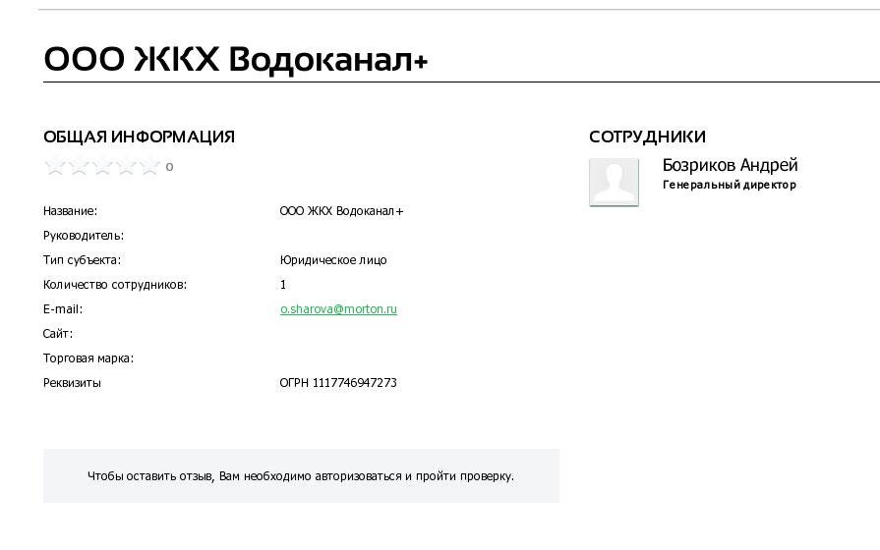Click the Общая информация section heading
The image size is (880, 550).
[x=139, y=137]
